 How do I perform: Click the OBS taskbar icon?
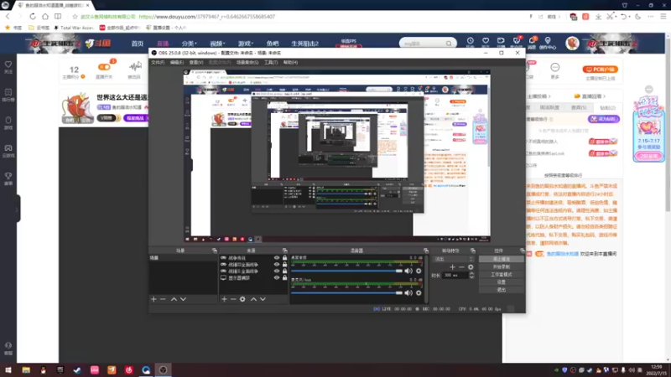pos(163,369)
